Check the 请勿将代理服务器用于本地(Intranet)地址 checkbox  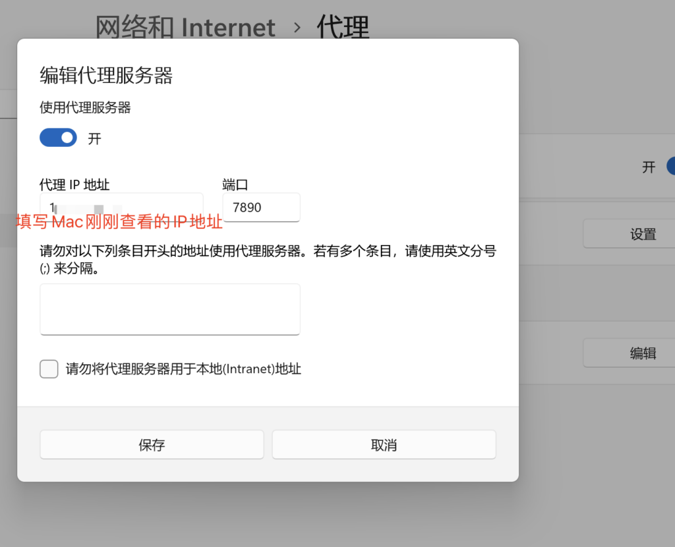(x=49, y=369)
